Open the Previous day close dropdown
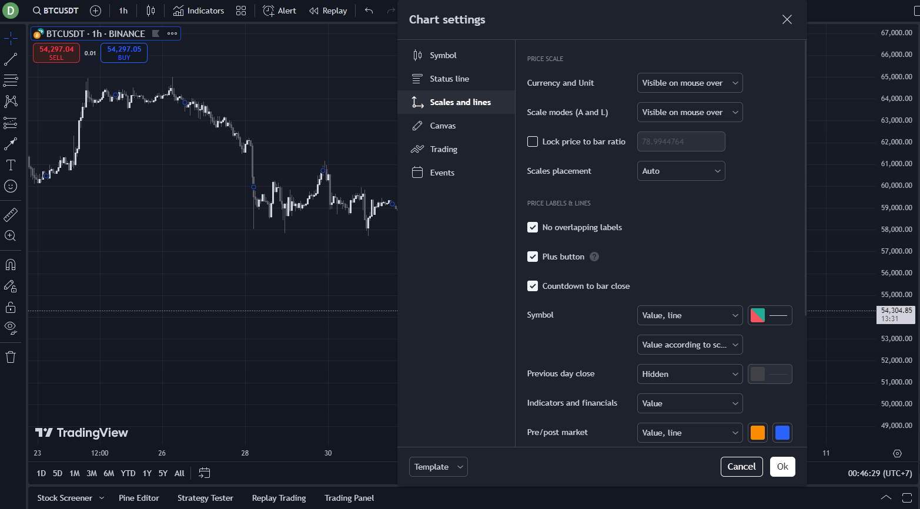920x509 pixels. coord(690,374)
